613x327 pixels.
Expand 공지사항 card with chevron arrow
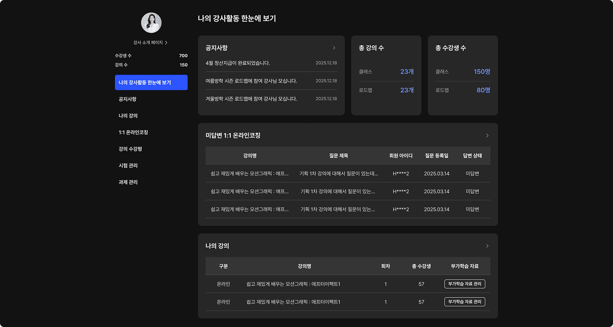click(334, 48)
